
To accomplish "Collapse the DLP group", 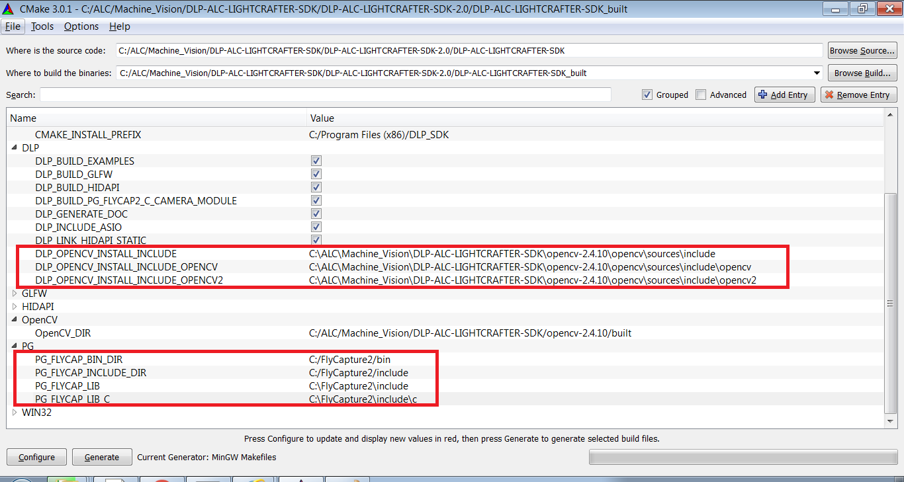I will 15,147.
